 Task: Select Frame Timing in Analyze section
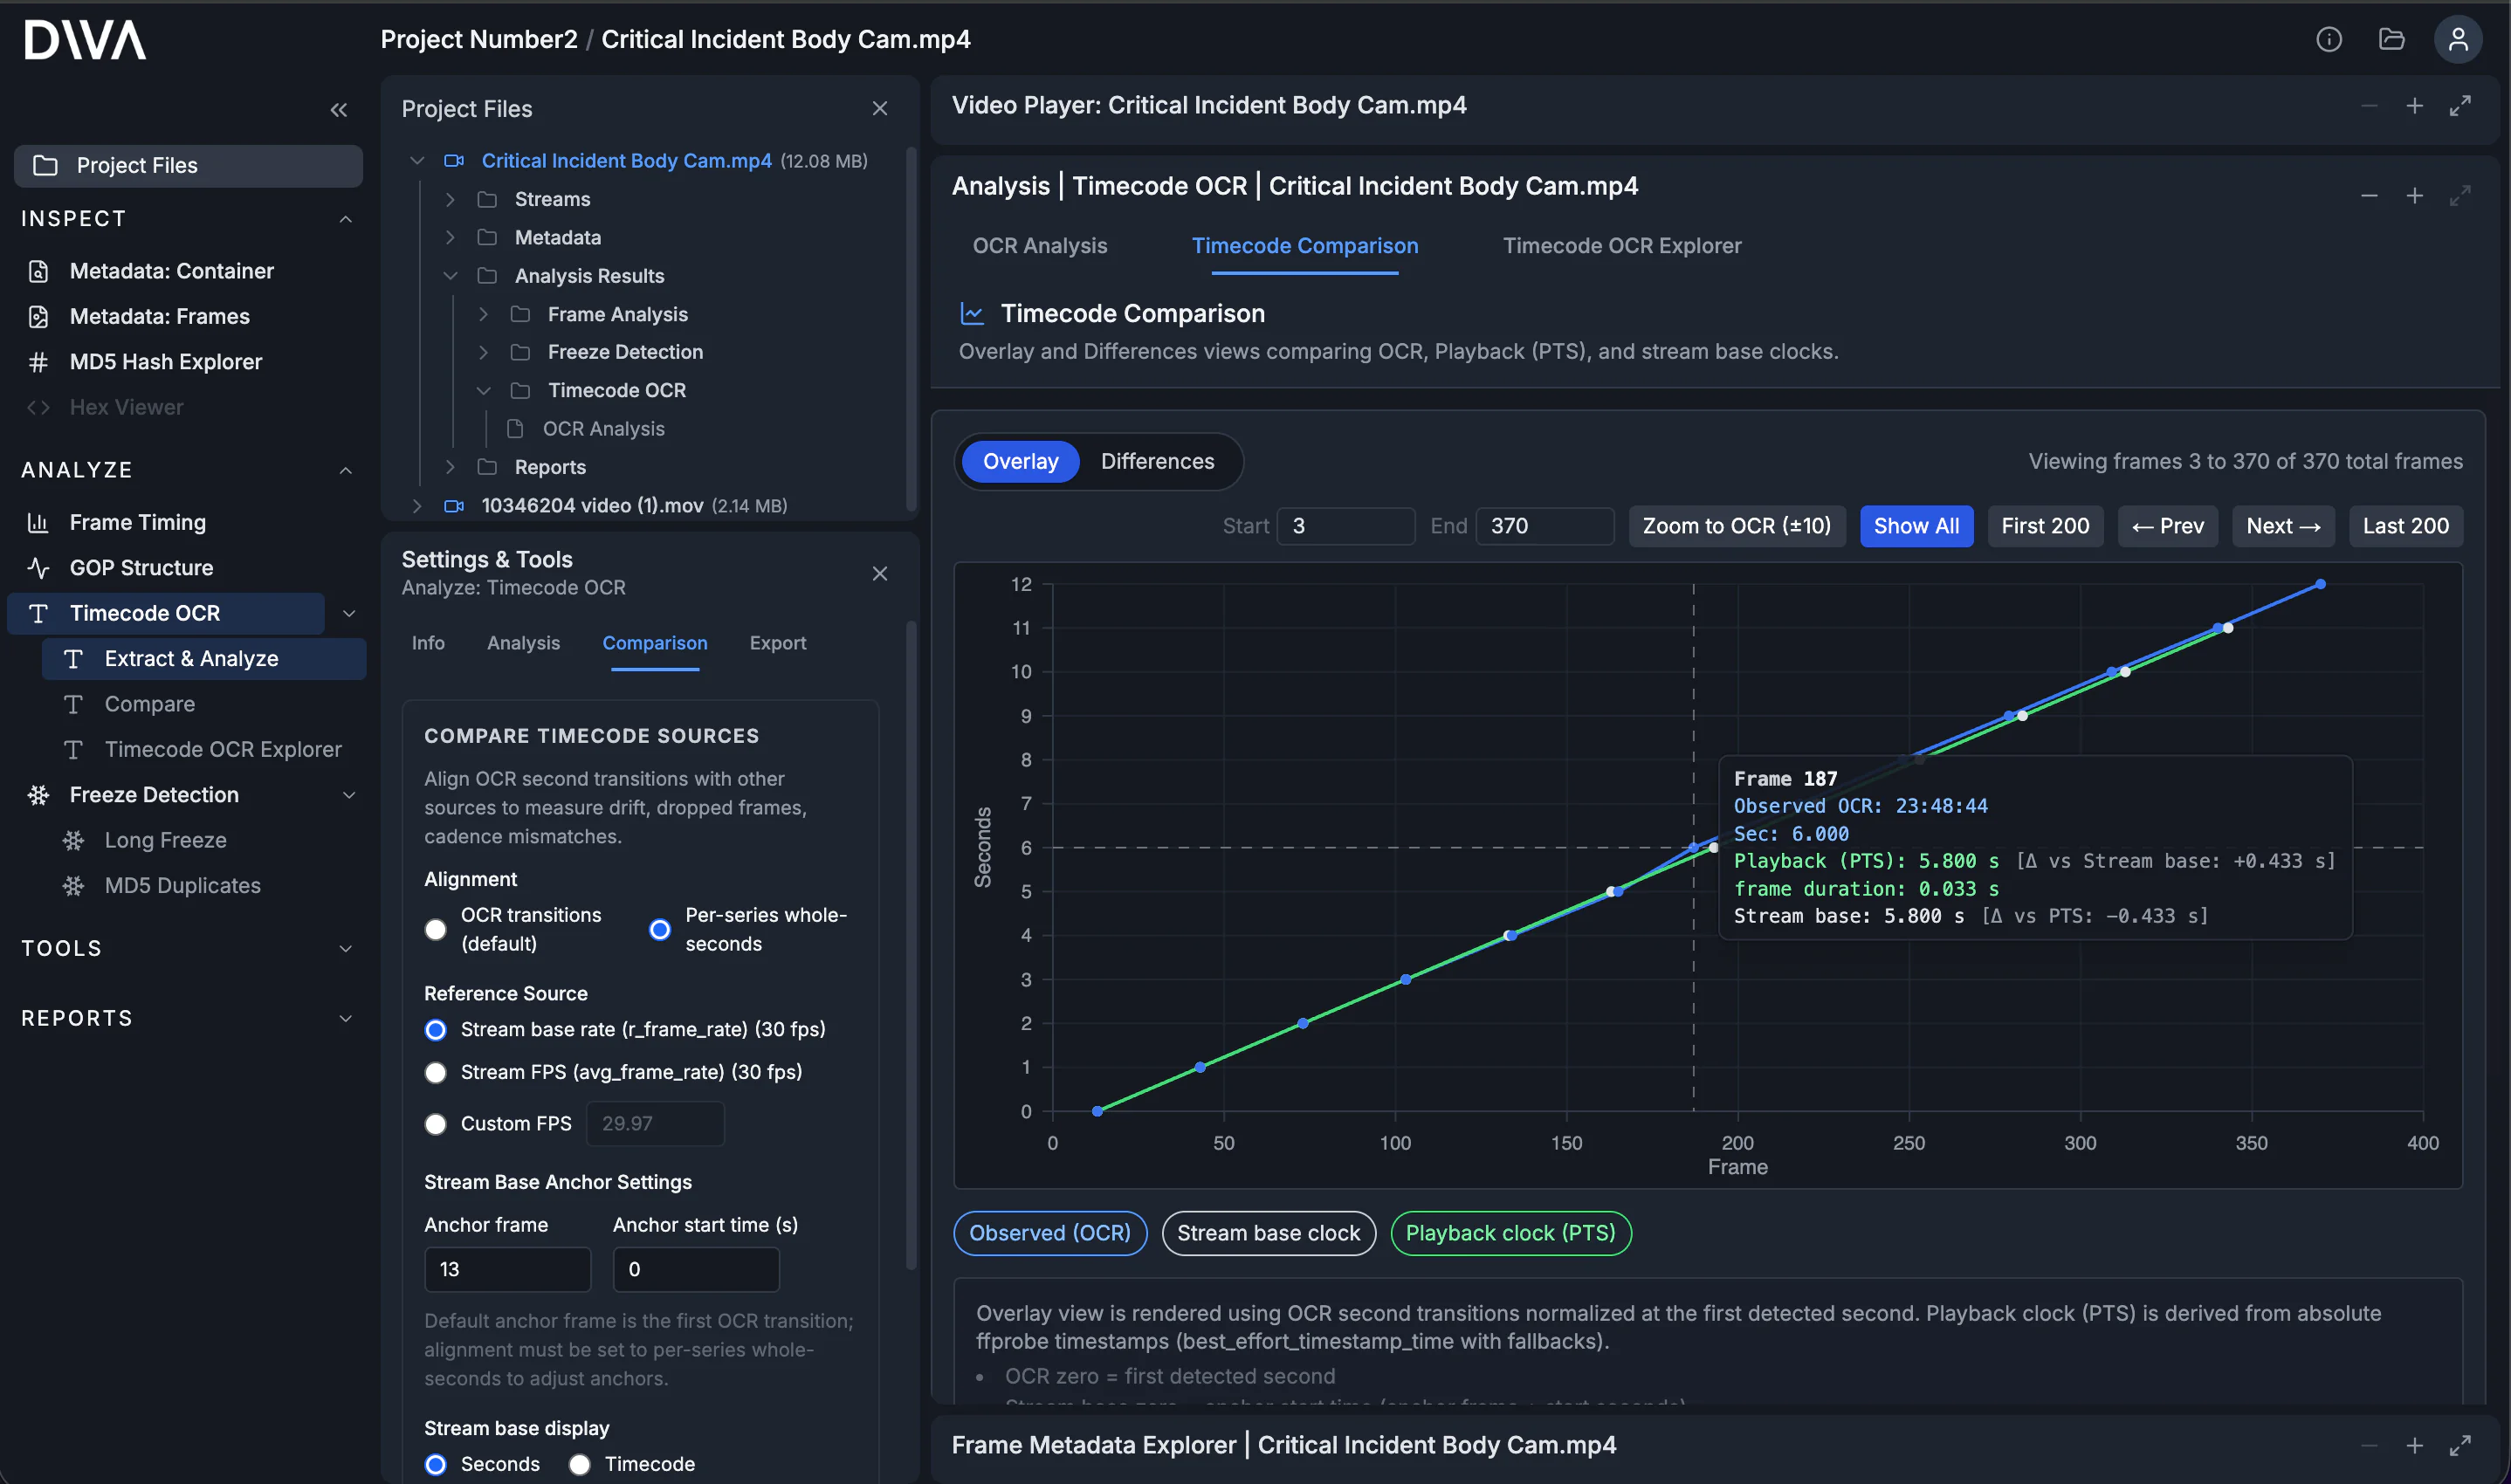coord(137,522)
